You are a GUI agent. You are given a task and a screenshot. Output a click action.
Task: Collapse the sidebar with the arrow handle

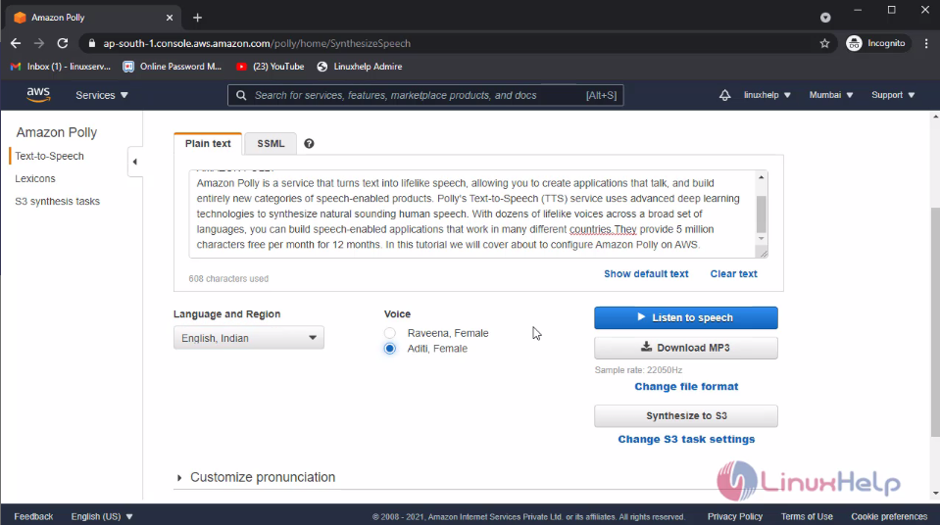point(135,162)
